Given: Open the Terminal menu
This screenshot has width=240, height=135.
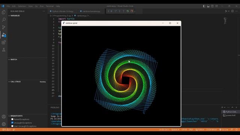Looking at the screenshot, I should point(50,6).
